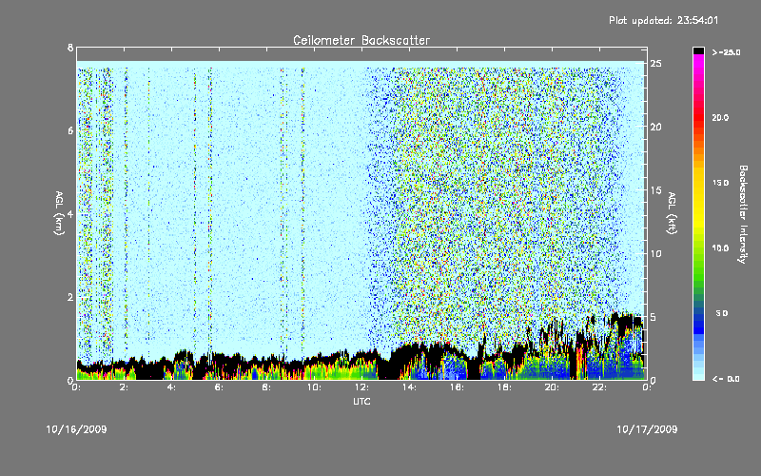
Task: Click the "<- 0.0" colorbar minimum label
Action: 726,379
